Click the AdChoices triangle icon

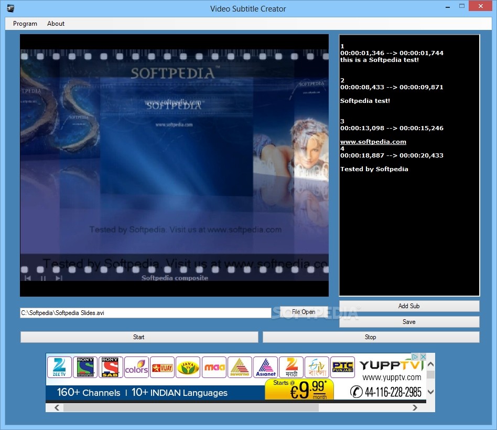[x=415, y=356]
